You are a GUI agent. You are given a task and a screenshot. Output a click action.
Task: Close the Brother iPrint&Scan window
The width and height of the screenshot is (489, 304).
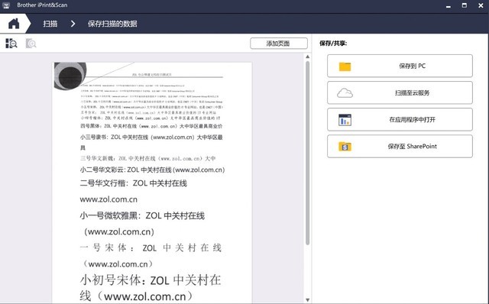[481, 5]
